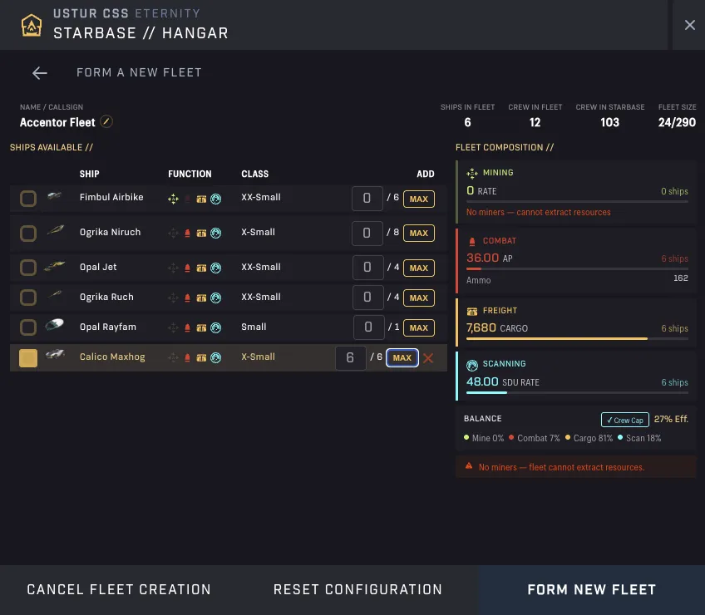Select the Fimbul Airbike checkbox
This screenshot has width=705, height=615.
click(x=29, y=198)
